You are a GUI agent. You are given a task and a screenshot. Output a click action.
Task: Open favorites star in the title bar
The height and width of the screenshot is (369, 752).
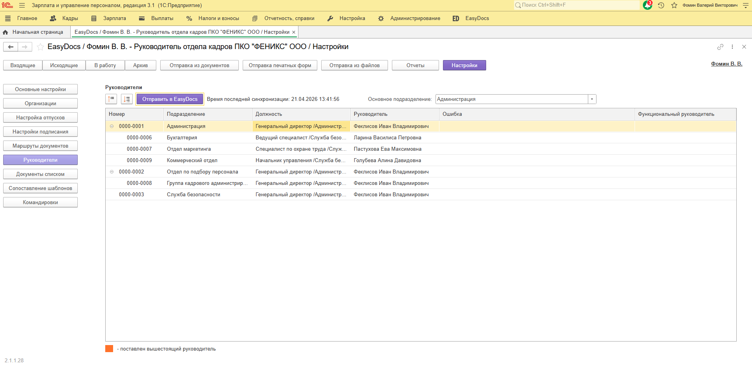(674, 5)
